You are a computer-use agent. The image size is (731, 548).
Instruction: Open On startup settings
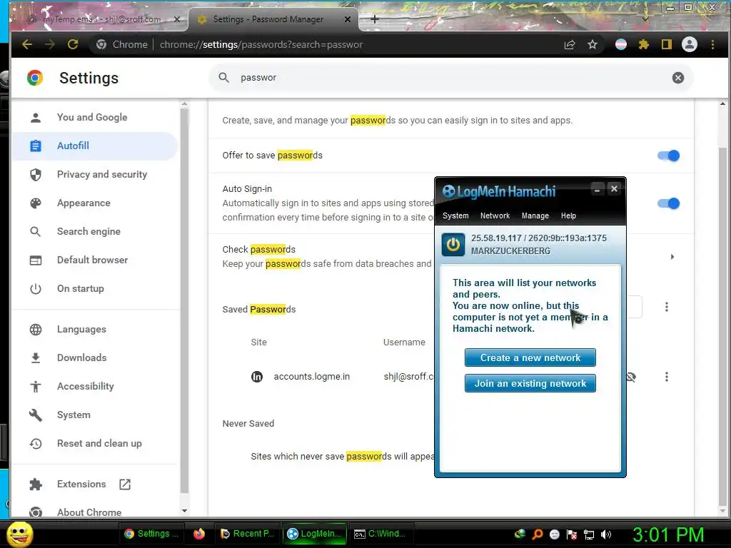[95, 288]
